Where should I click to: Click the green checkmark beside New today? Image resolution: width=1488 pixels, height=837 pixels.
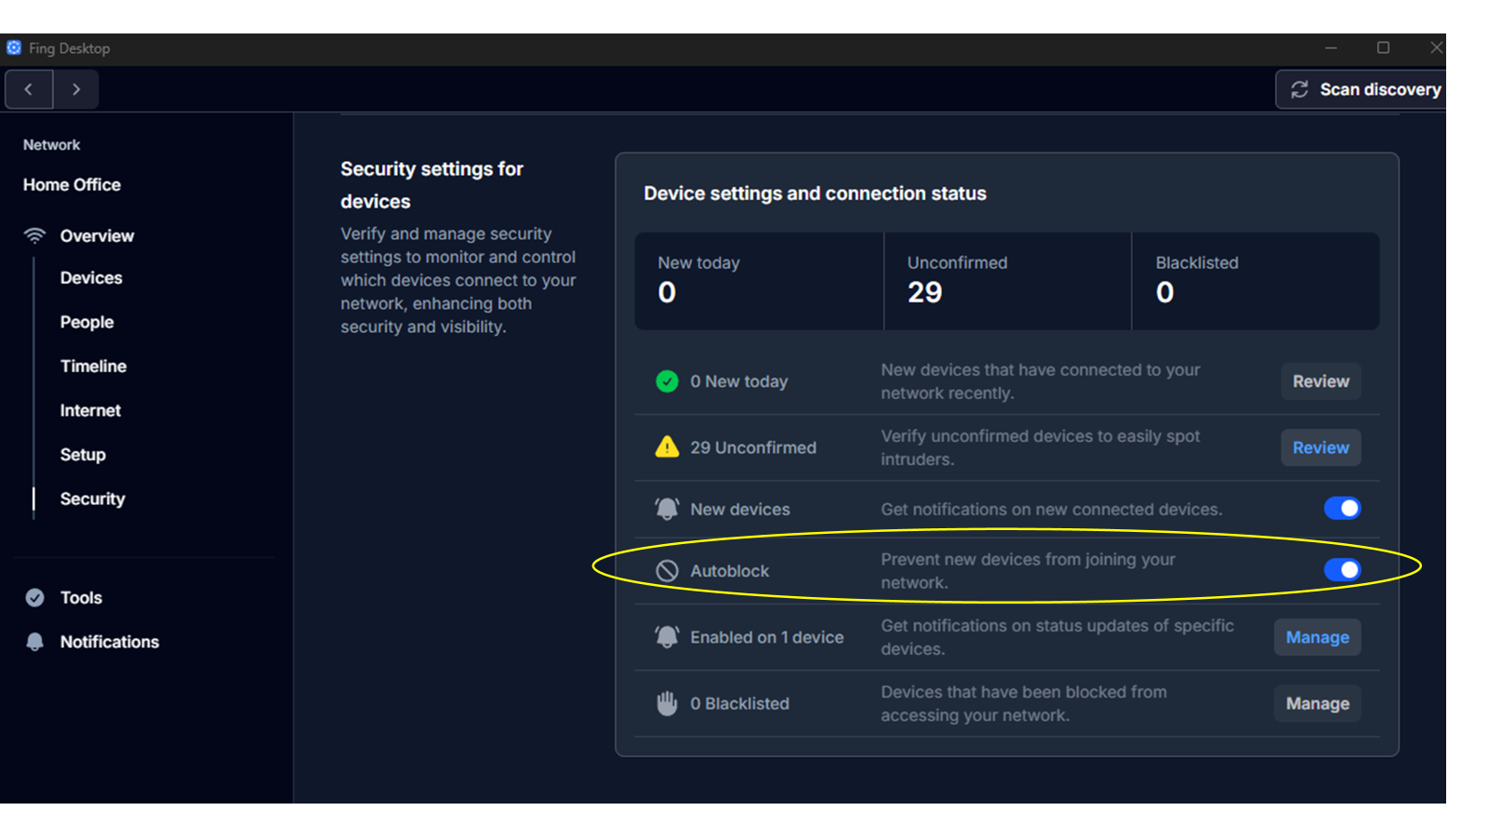667,381
